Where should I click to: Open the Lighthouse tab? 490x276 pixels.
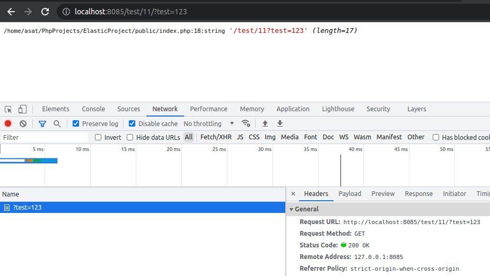338,109
